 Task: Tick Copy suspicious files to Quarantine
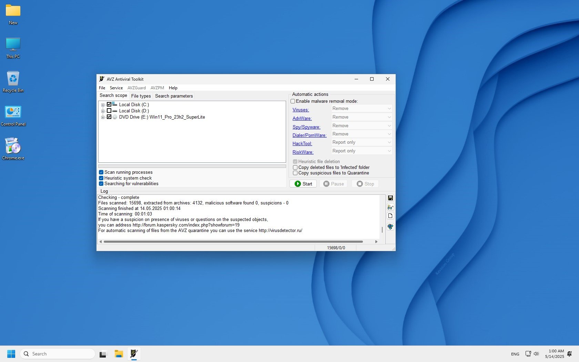coord(295,173)
